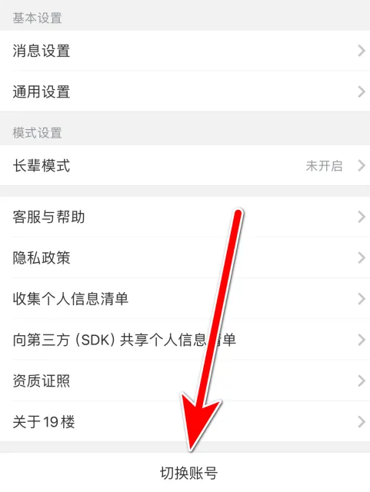Tap chevron arrow beside 客服与帮助

click(362, 217)
